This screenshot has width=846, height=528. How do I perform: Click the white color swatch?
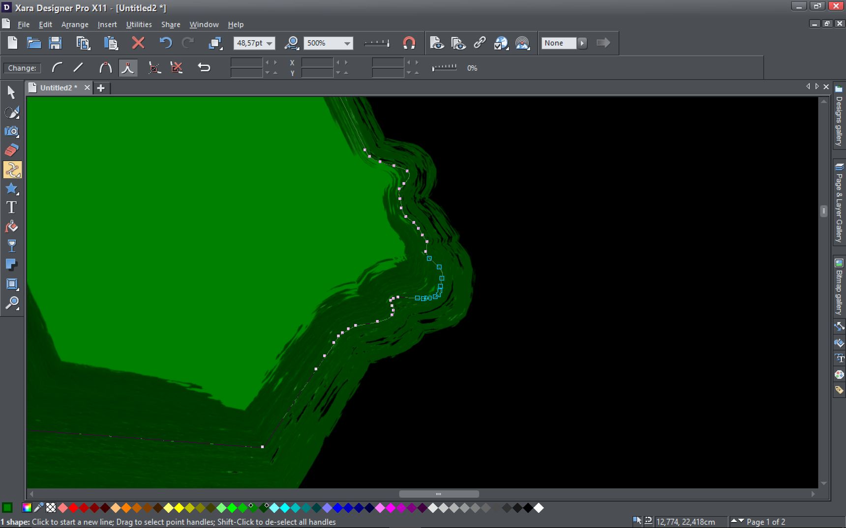coord(539,508)
